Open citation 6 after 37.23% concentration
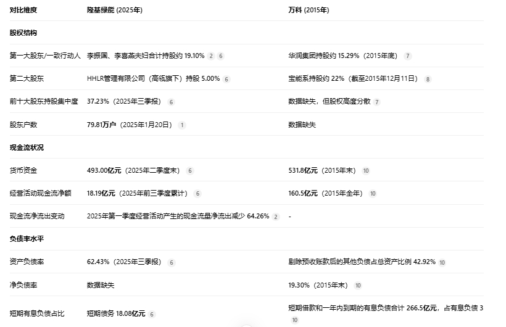 [x=172, y=102]
